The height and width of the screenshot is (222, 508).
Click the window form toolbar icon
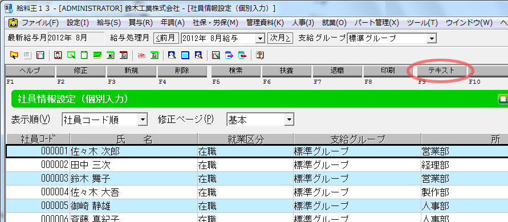coord(40,55)
